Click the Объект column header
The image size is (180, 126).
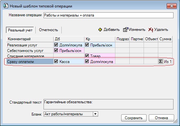tap(151, 39)
